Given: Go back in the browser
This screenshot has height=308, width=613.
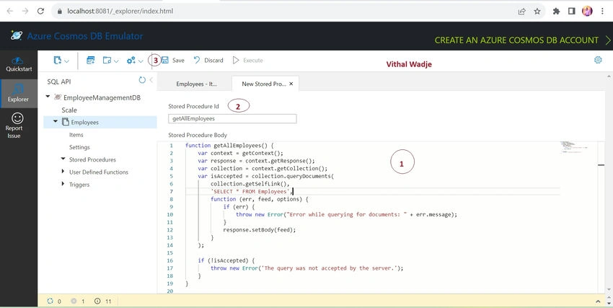Looking at the screenshot, I should 10,11.
